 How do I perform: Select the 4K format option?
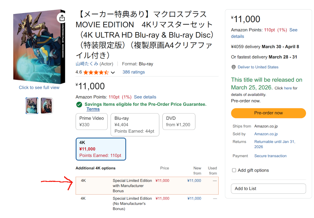pos(101,149)
